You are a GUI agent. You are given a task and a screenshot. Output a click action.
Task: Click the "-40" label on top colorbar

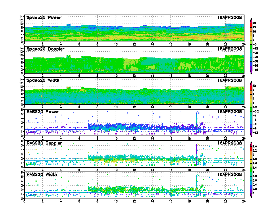click(x=255, y=70)
